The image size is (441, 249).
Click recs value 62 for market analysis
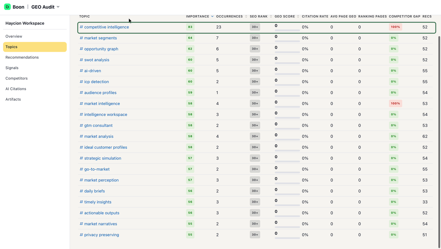click(425, 136)
